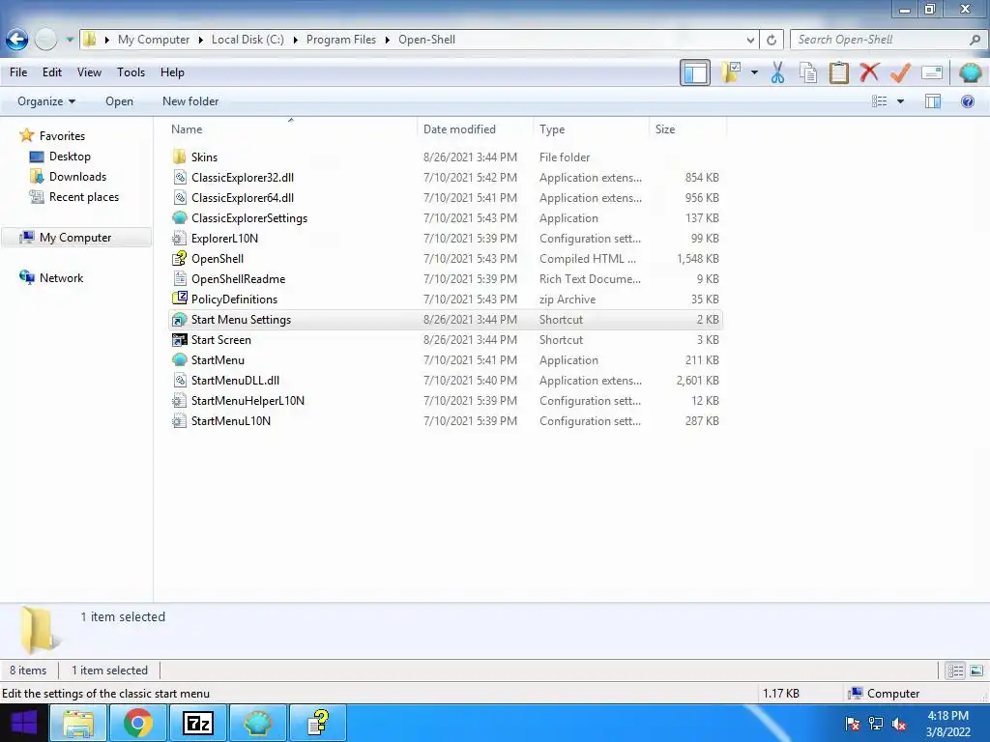Click the Change your view icon
Screen dimensions: 990x742
click(x=879, y=101)
